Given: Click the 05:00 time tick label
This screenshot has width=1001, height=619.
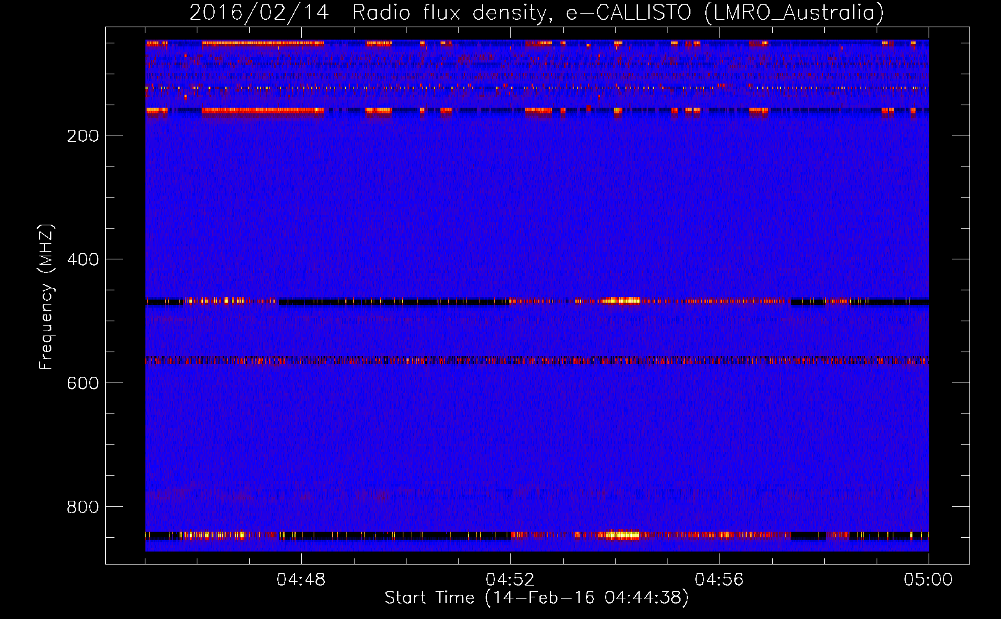Looking at the screenshot, I should point(929,580).
